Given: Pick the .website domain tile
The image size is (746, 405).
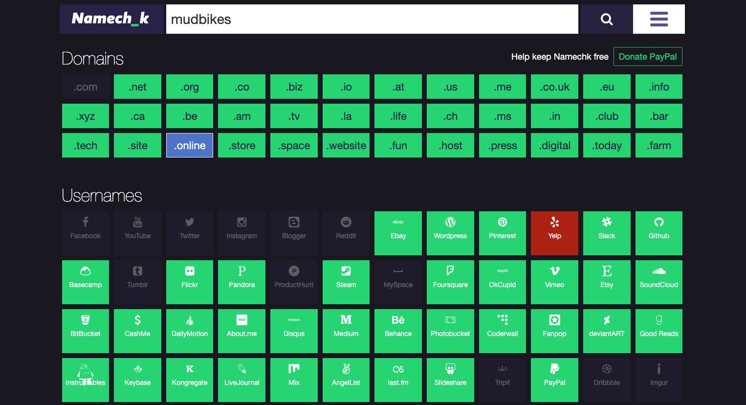Looking at the screenshot, I should click(346, 145).
